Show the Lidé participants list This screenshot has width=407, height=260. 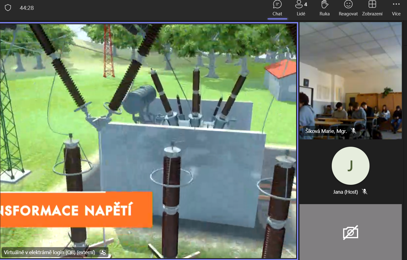coord(301,8)
